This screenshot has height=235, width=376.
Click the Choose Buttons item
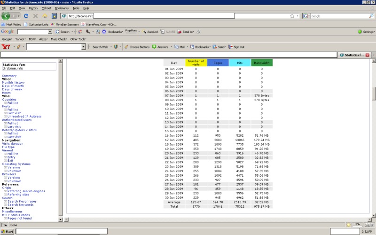[137, 47]
